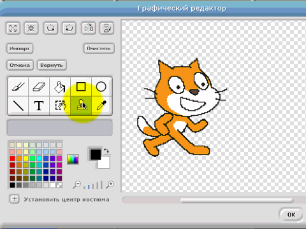Flip costume vertically
306x229 pixels.
107,28
